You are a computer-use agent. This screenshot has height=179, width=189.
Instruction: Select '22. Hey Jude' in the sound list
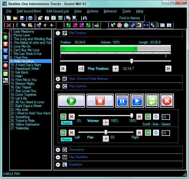(31, 110)
